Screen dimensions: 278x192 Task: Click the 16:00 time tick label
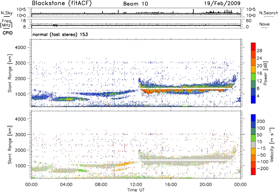(x=171, y=185)
